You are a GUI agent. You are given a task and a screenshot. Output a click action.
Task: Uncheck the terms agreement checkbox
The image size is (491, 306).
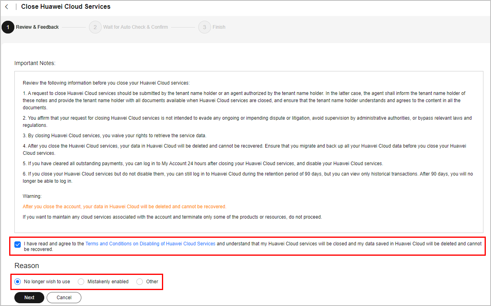(18, 245)
